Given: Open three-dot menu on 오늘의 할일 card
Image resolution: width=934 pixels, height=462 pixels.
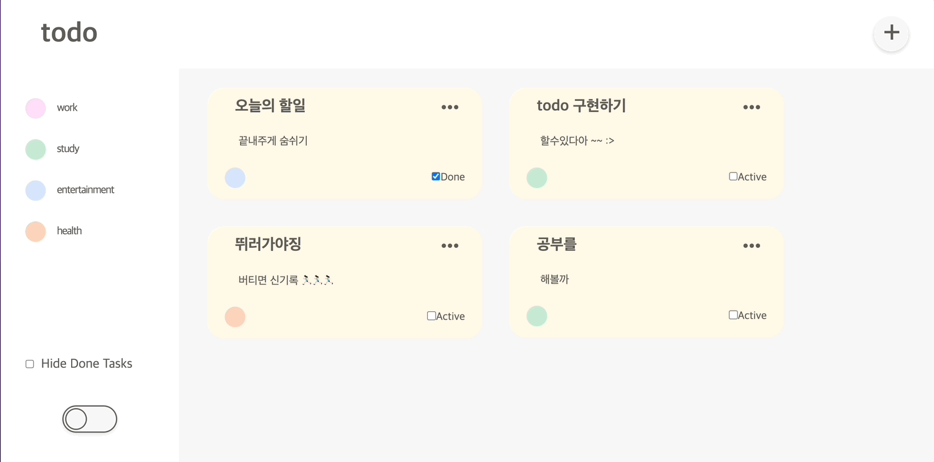Looking at the screenshot, I should (x=450, y=107).
